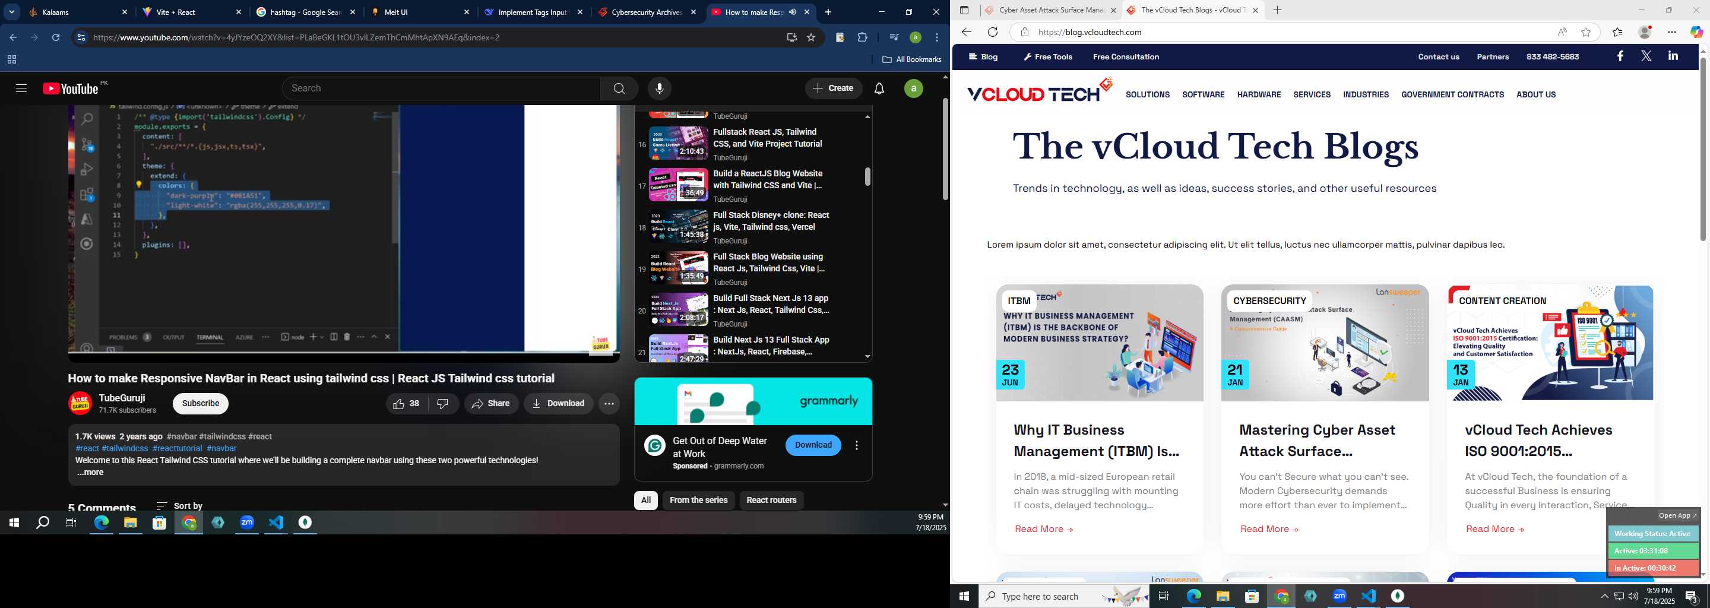This screenshot has width=1710, height=608.
Task: Like the video with thumbs up
Action: pyautogui.click(x=406, y=404)
